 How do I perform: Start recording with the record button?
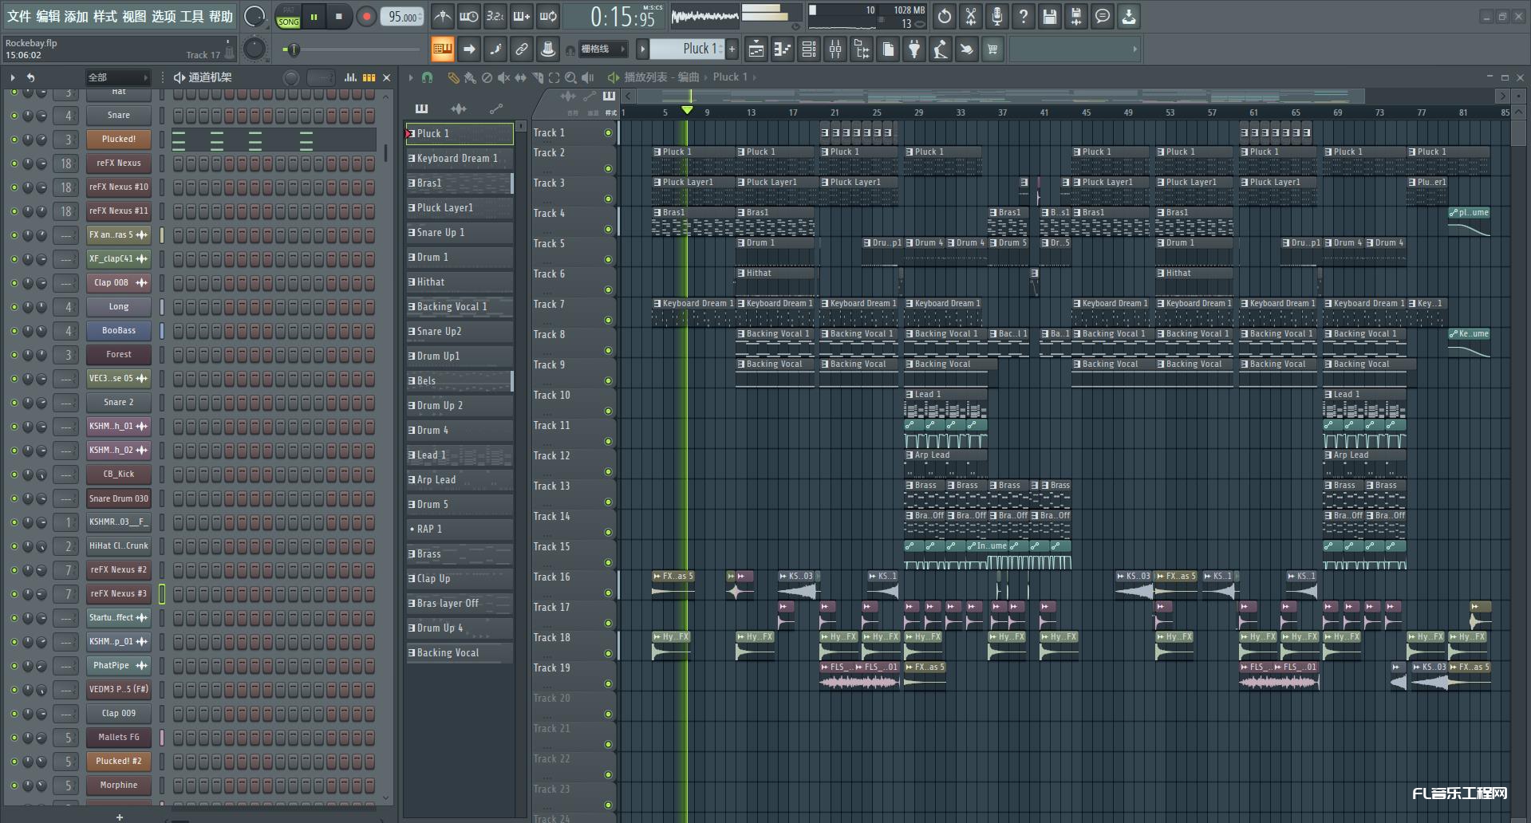pos(366,16)
